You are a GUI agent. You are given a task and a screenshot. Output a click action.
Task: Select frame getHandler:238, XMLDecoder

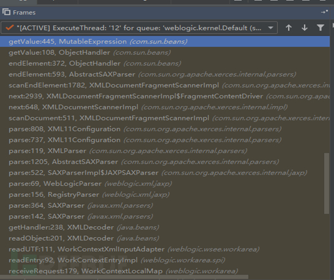(165, 227)
